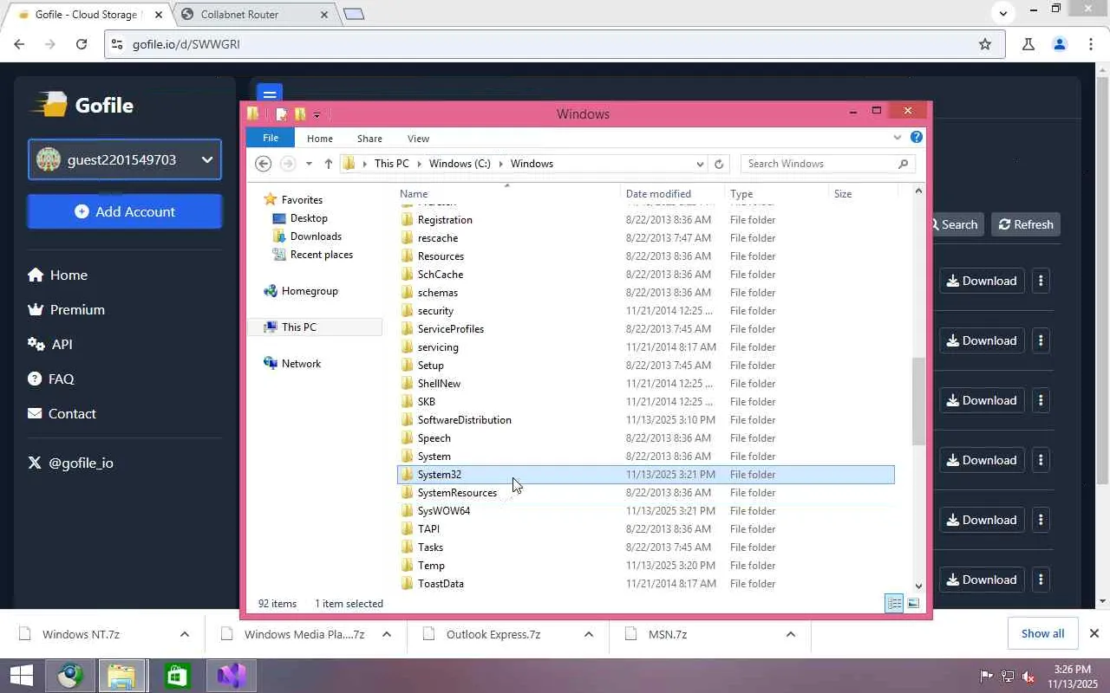Expand Chrome tab search dropdown
The height and width of the screenshot is (693, 1110).
click(x=1003, y=13)
